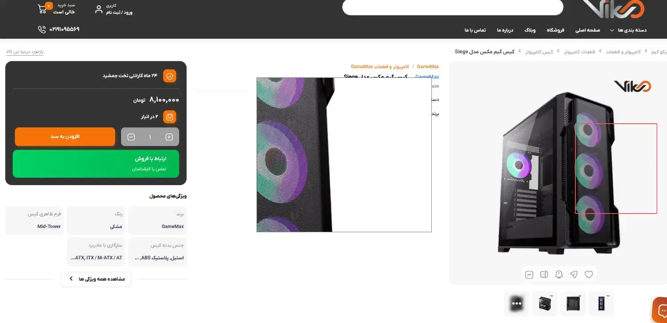
Task: Open the product compare icon
Action: coord(544,275)
